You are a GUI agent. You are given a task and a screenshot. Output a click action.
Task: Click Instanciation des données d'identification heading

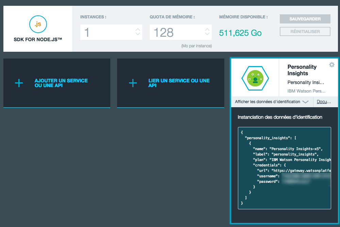click(280, 117)
